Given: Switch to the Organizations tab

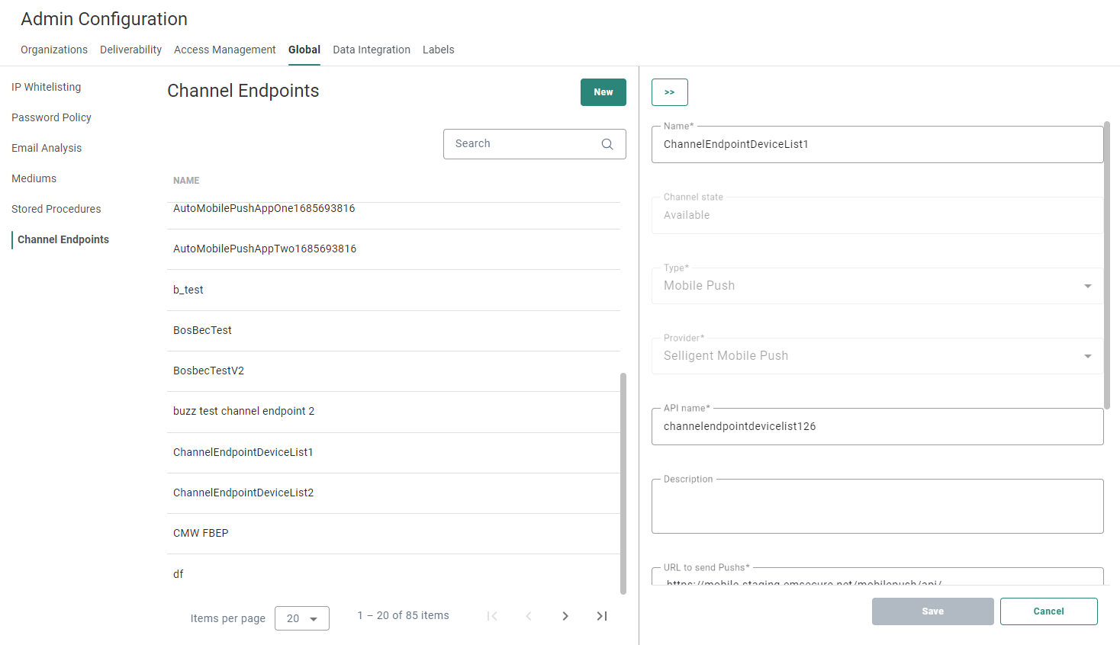Looking at the screenshot, I should (53, 49).
